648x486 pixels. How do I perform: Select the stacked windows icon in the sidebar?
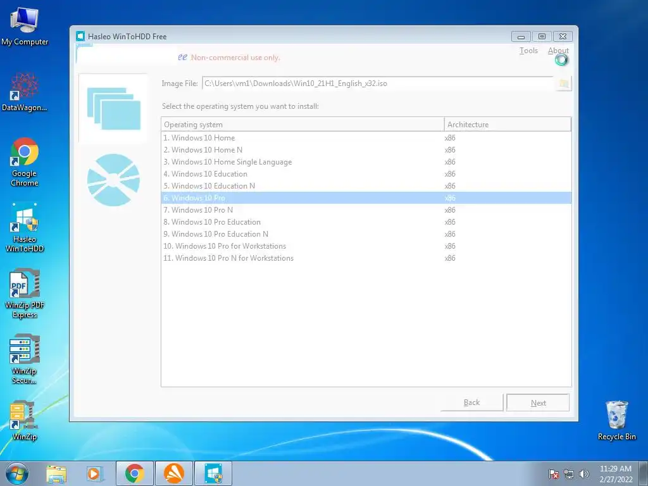[x=114, y=109]
